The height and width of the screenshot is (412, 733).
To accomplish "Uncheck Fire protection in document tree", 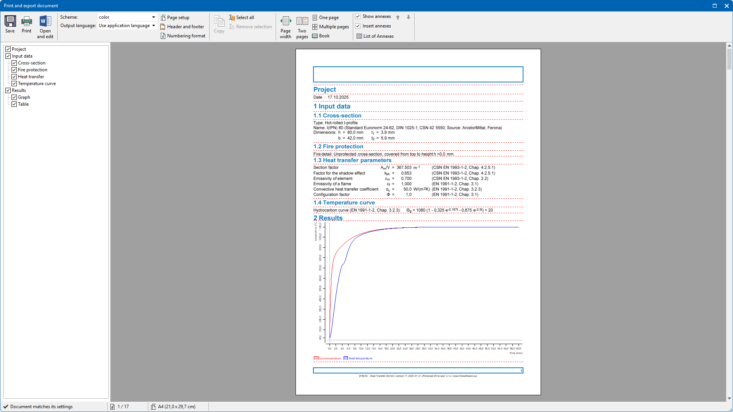I will pyautogui.click(x=14, y=70).
